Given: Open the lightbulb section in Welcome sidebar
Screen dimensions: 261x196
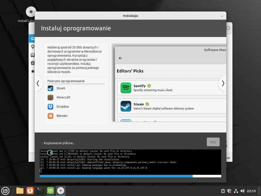Looking at the screenshot, I should tap(33, 47).
